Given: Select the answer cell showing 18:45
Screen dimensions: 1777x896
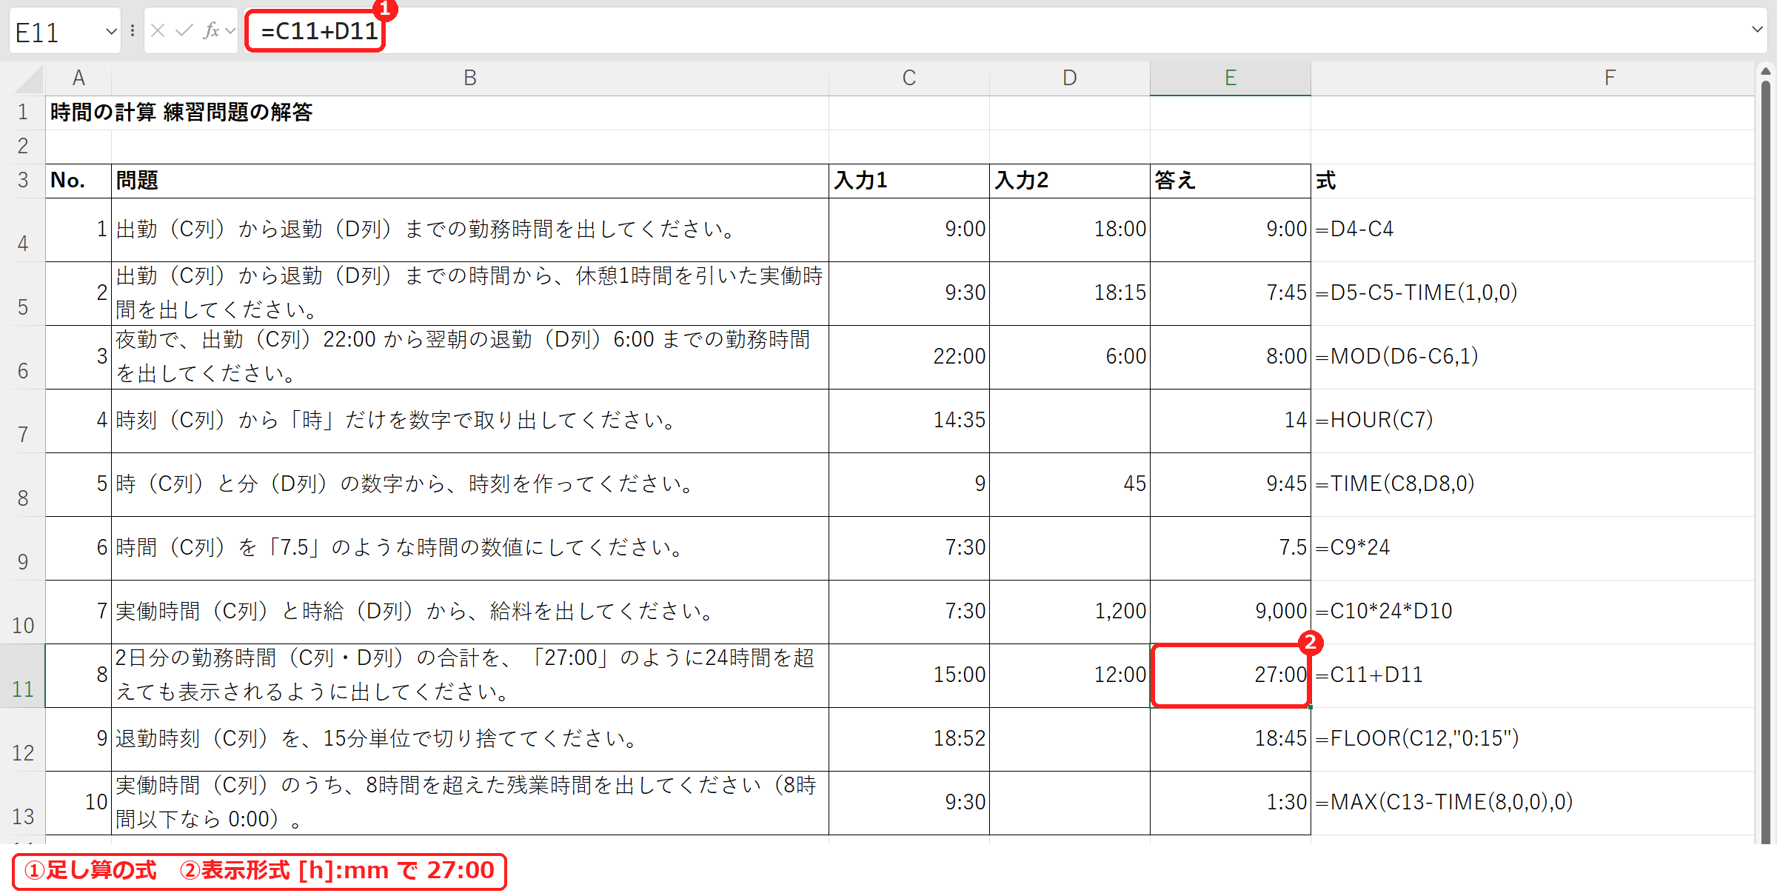Looking at the screenshot, I should click(1231, 739).
